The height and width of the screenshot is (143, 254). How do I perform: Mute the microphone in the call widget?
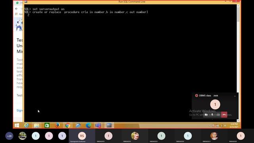click(212, 115)
